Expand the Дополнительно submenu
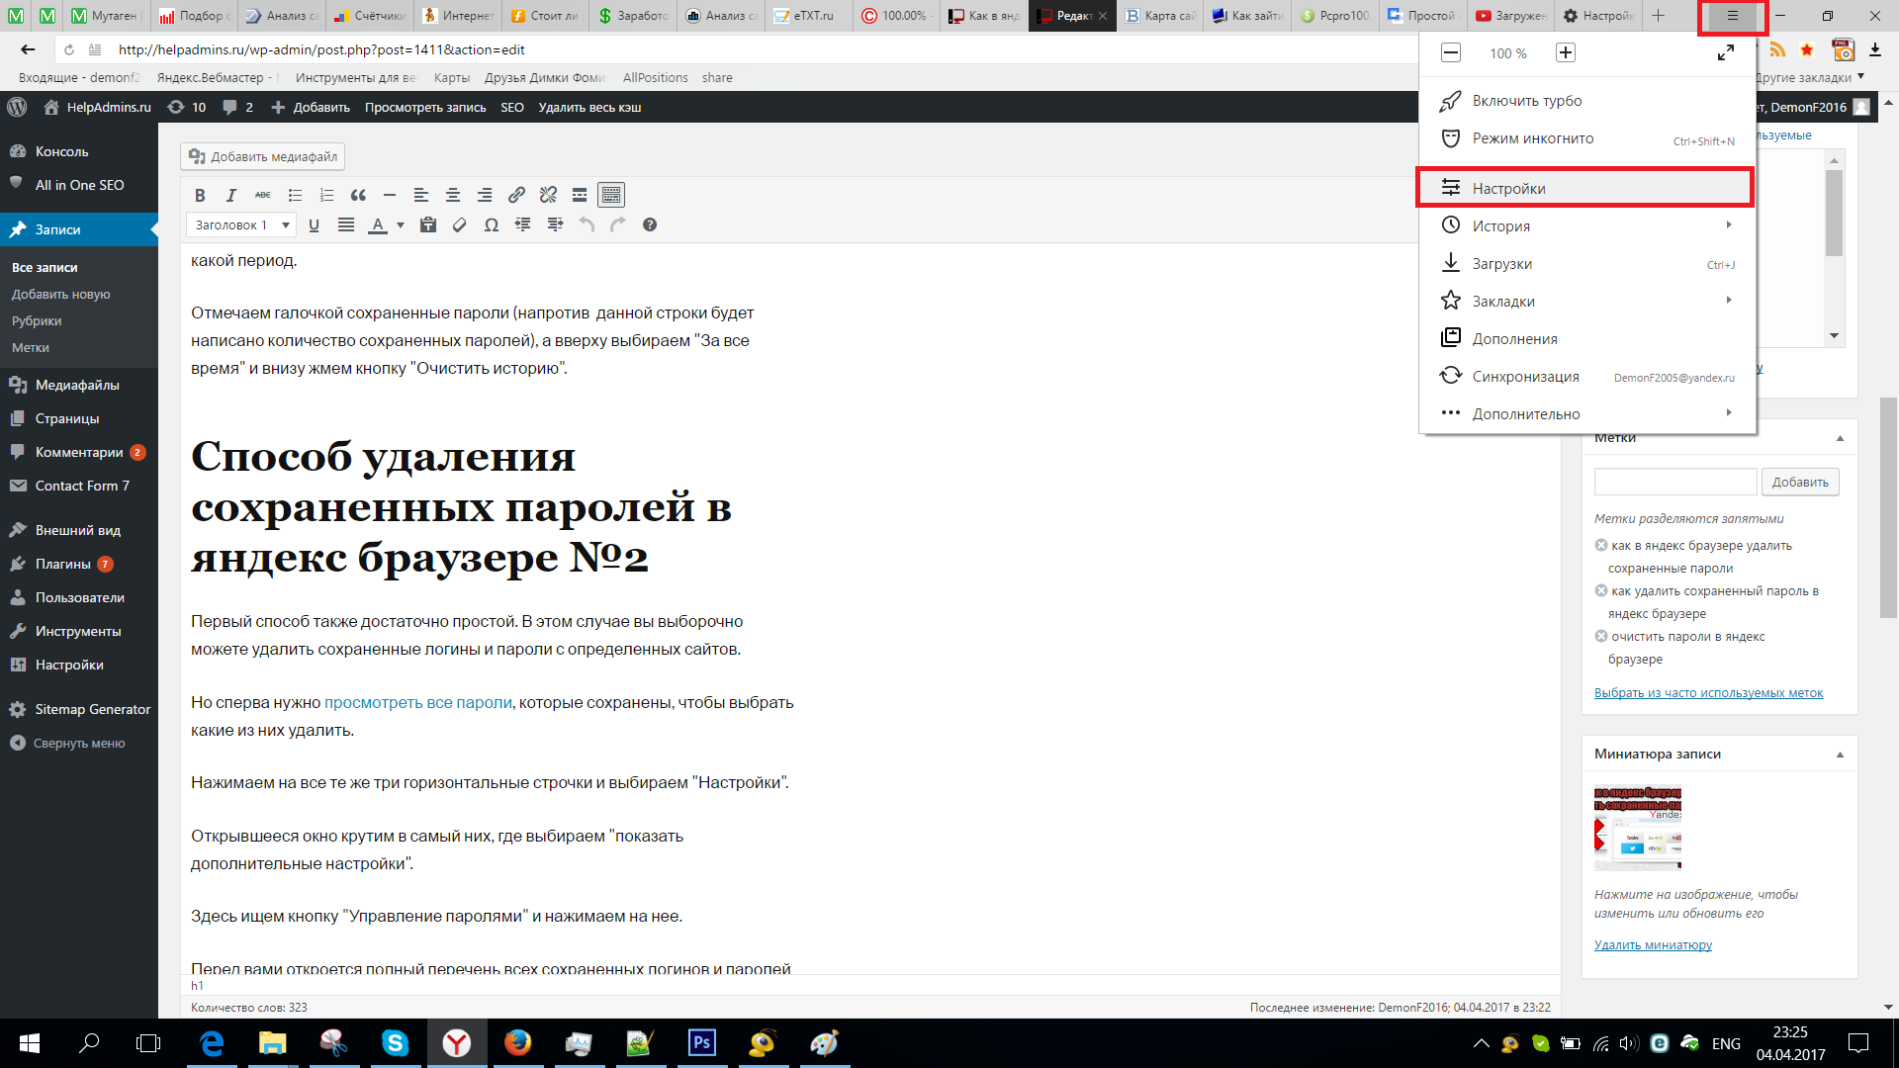This screenshot has width=1899, height=1068. 1527,413
